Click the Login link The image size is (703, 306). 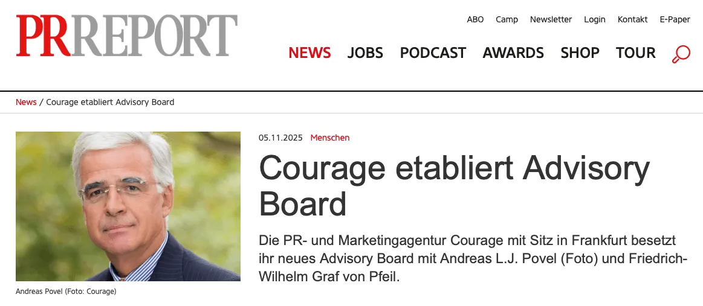[594, 19]
